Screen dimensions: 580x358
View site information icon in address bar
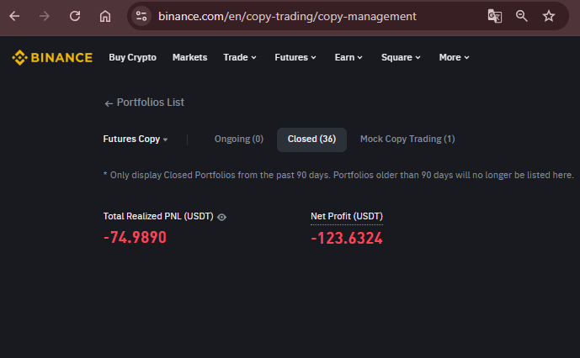[141, 16]
